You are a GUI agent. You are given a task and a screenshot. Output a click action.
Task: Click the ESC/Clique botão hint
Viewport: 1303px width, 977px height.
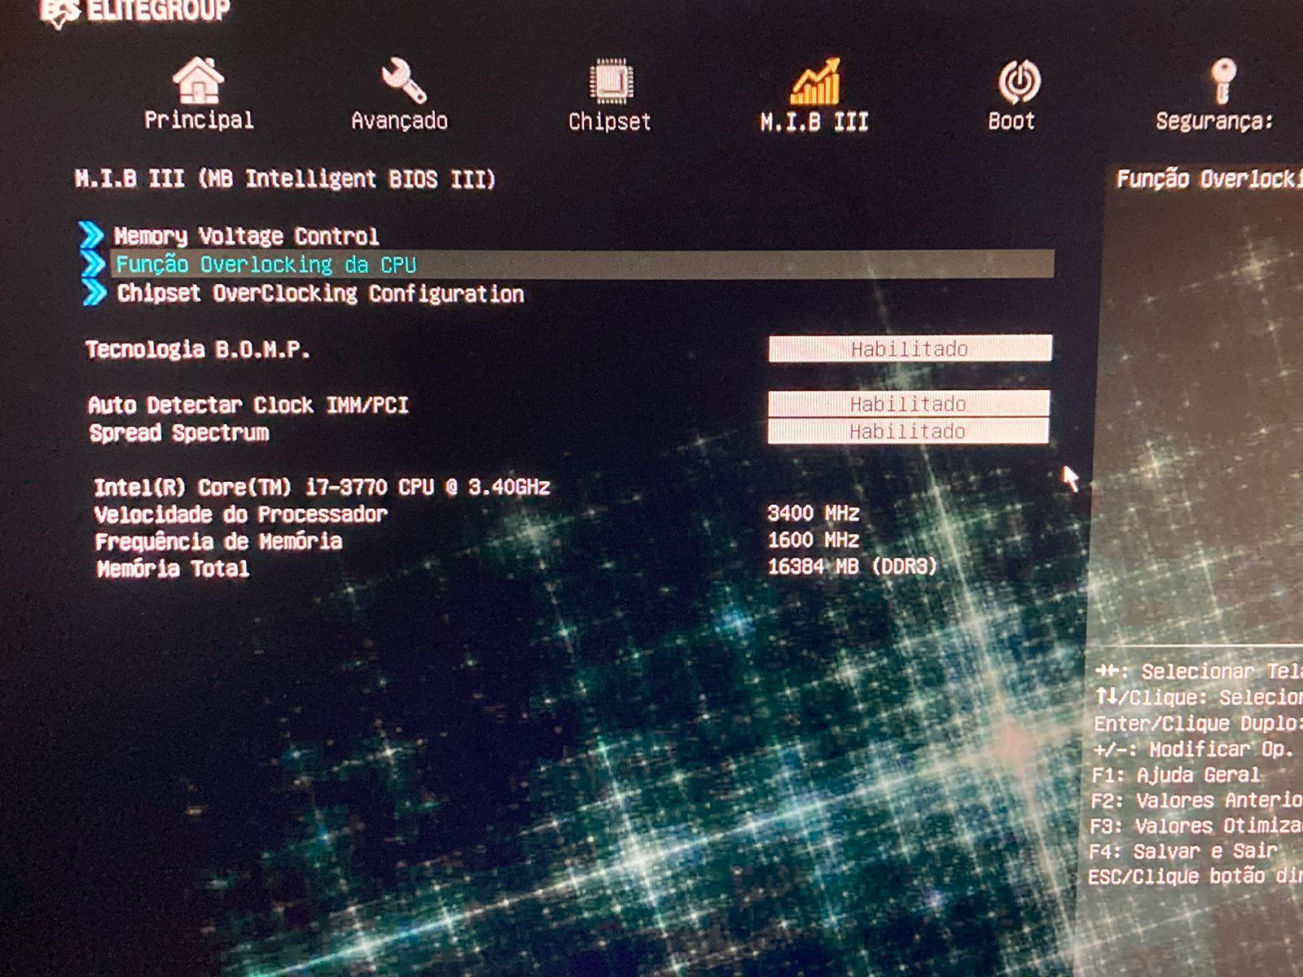(x=1195, y=876)
